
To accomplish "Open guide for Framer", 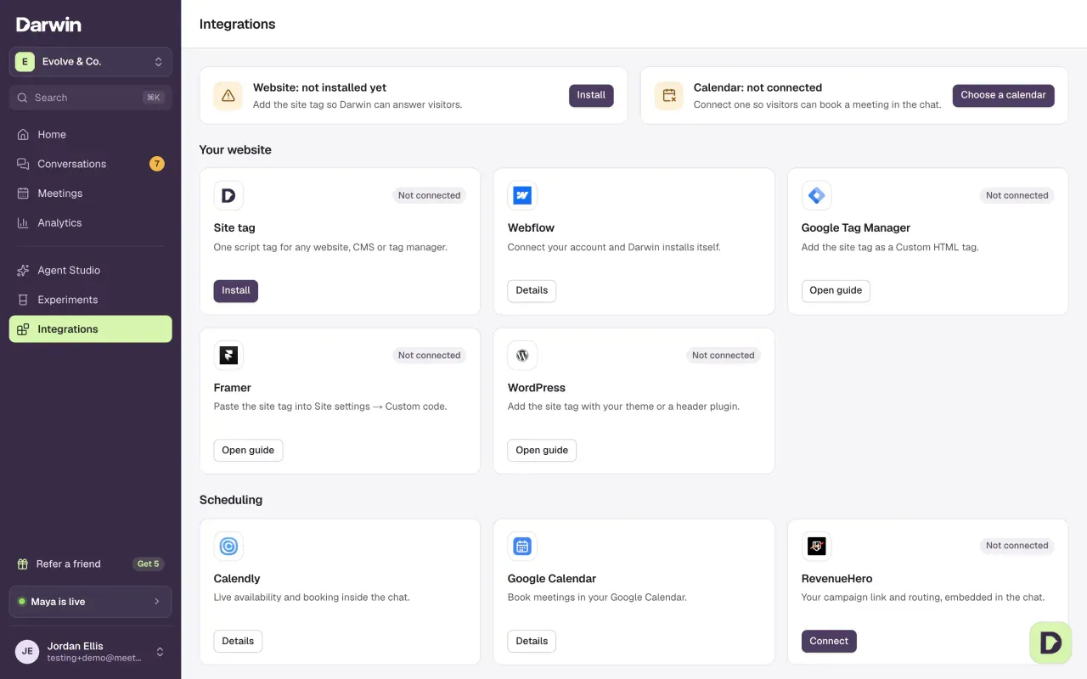I will (x=248, y=451).
